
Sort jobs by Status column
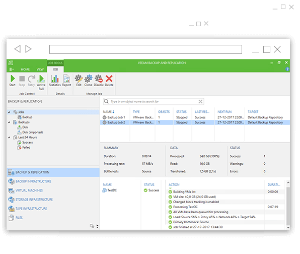click(181, 112)
